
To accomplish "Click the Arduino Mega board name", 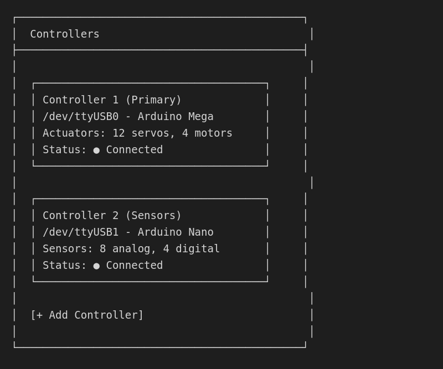I will point(176,117).
